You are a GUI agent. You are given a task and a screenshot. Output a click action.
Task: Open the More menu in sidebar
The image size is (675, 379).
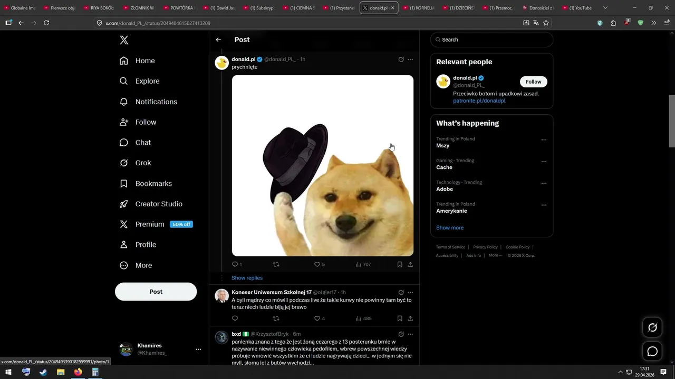pyautogui.click(x=136, y=265)
